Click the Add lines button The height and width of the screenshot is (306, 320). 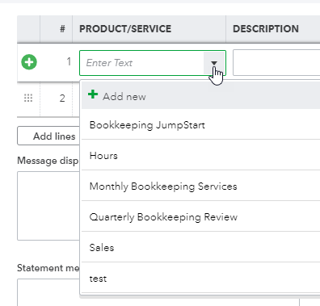tap(48, 136)
